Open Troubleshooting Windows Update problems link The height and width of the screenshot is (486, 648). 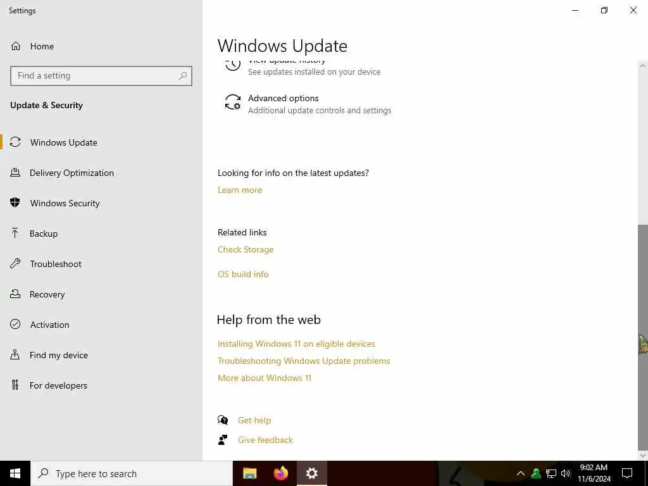click(x=304, y=361)
